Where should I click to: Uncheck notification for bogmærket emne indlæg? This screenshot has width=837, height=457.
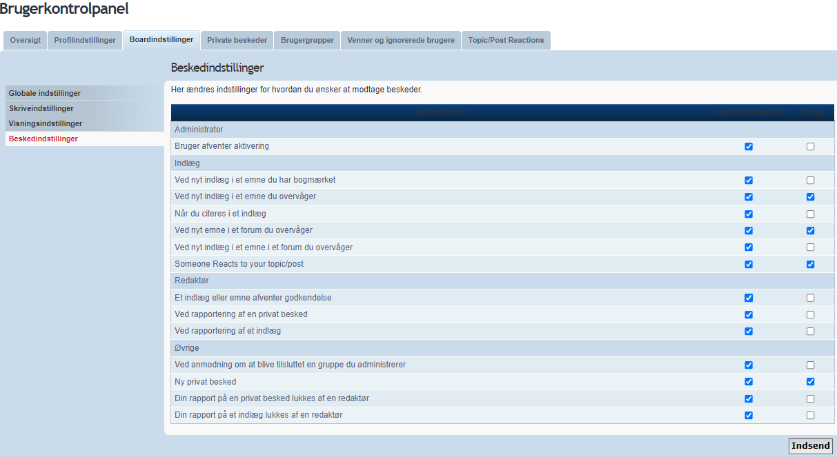pyautogui.click(x=749, y=180)
